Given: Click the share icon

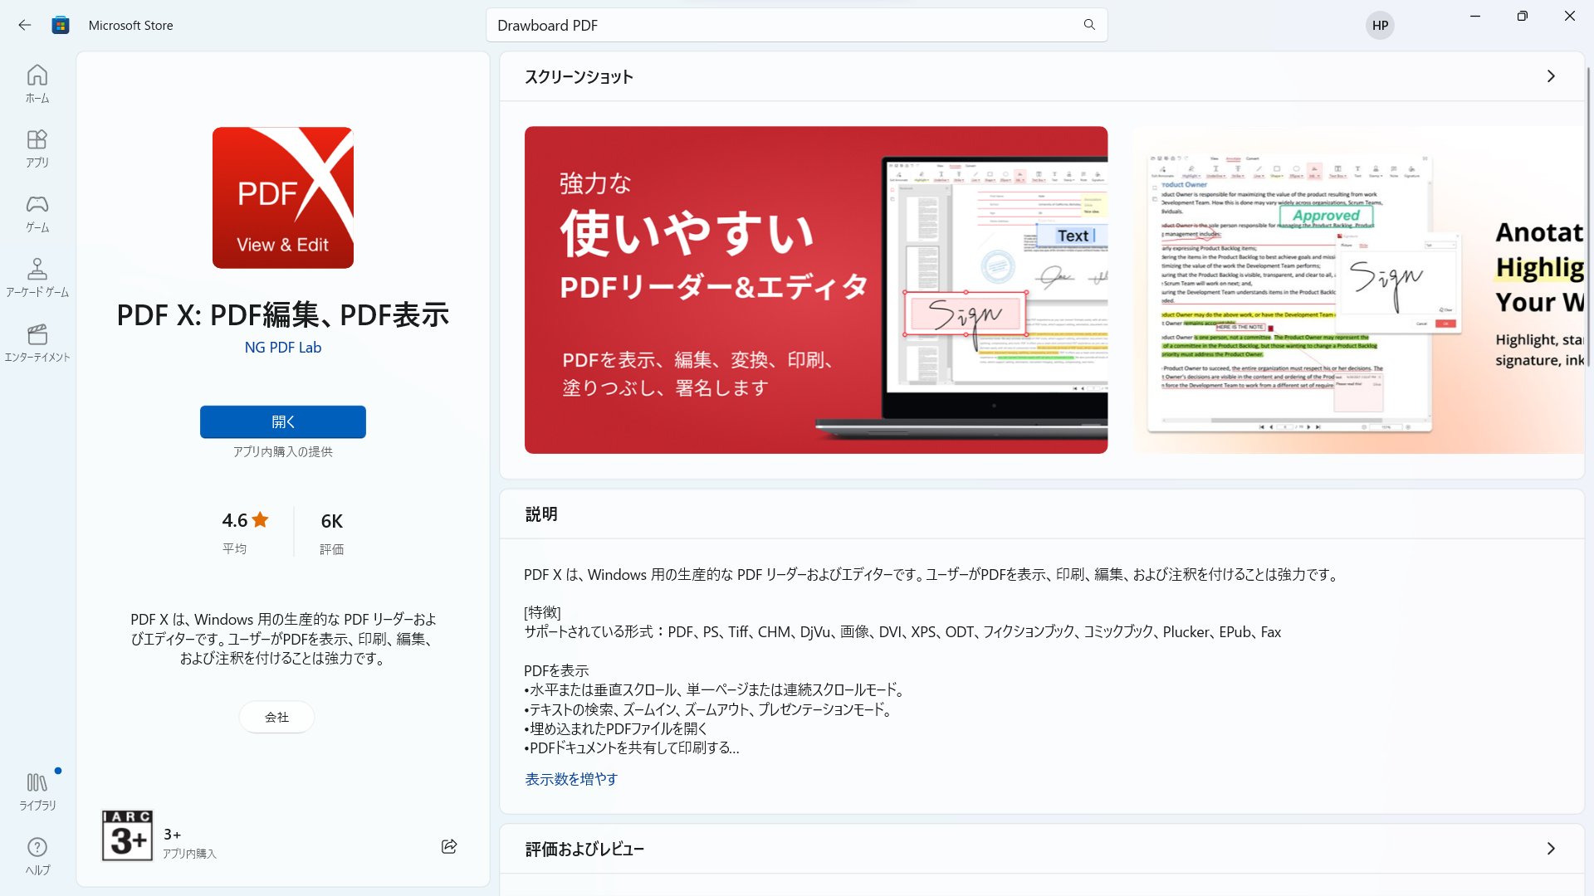Looking at the screenshot, I should [449, 846].
